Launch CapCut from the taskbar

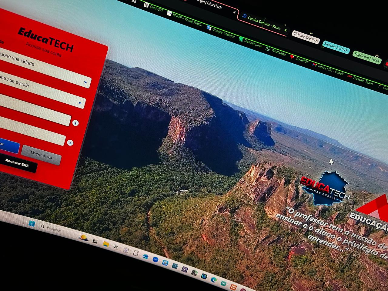click(x=116, y=247)
